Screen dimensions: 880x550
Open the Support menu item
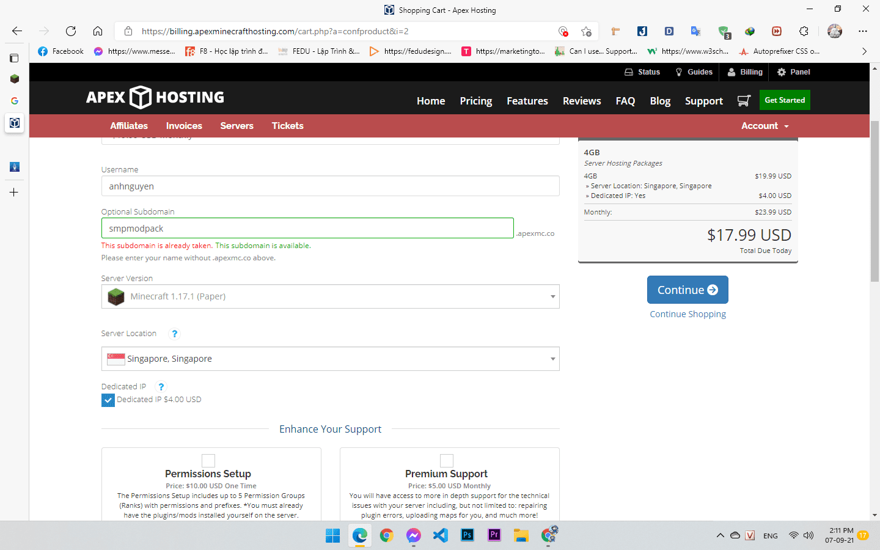(x=704, y=101)
